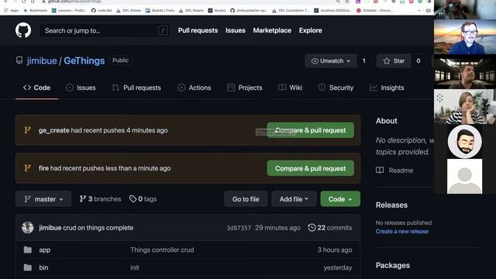The width and height of the screenshot is (496, 279).
Task: Click the bin folder icon
Action: pos(28,267)
